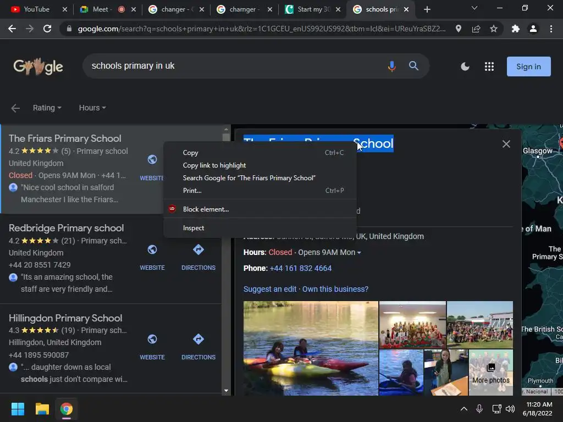563x422 pixels.
Task: Close the YouTube tab
Action: coord(65,9)
